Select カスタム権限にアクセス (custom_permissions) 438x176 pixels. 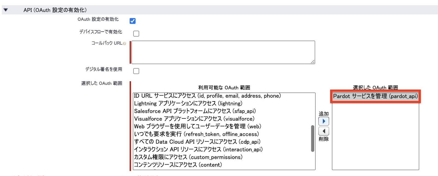click(222, 157)
